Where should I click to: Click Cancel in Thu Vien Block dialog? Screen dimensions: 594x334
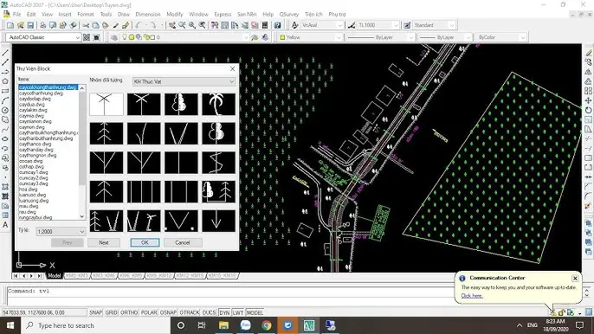[x=183, y=243]
